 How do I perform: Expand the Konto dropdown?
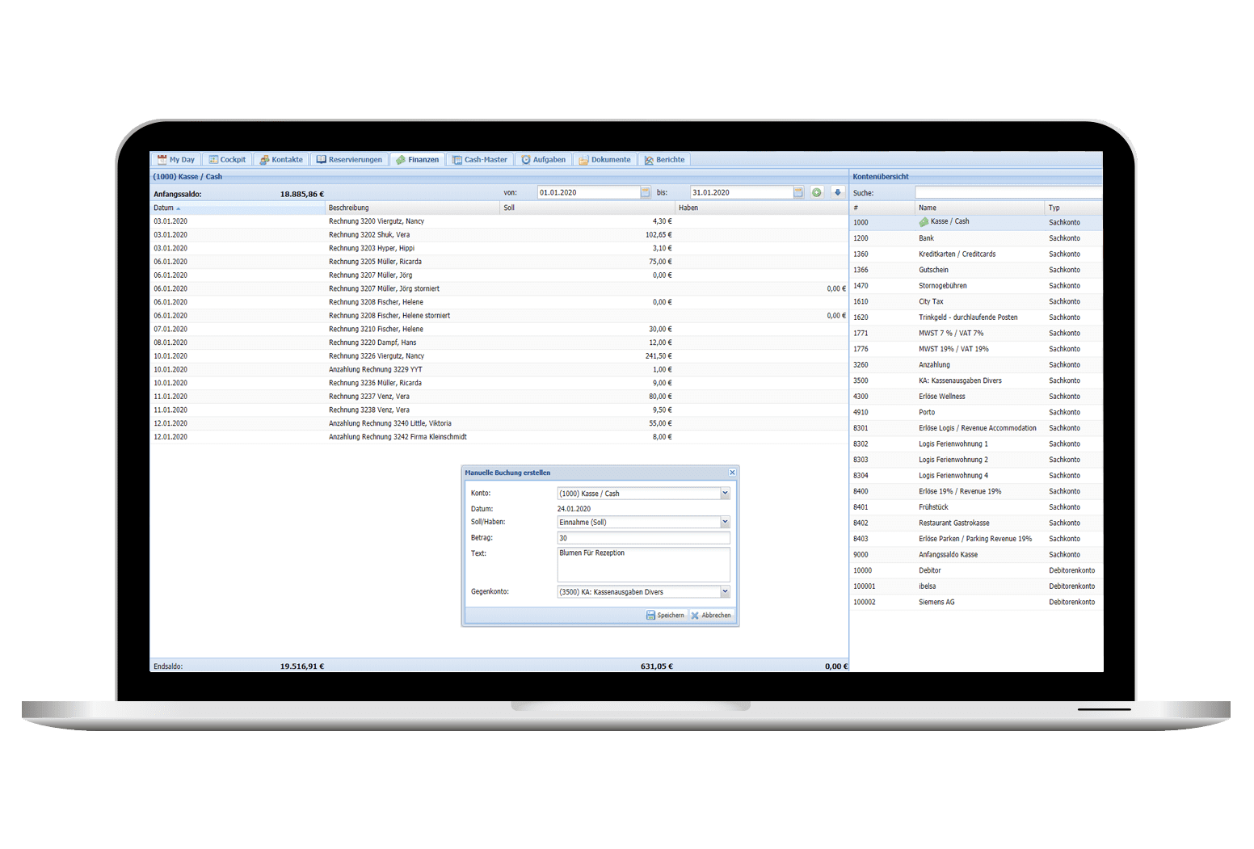(725, 494)
